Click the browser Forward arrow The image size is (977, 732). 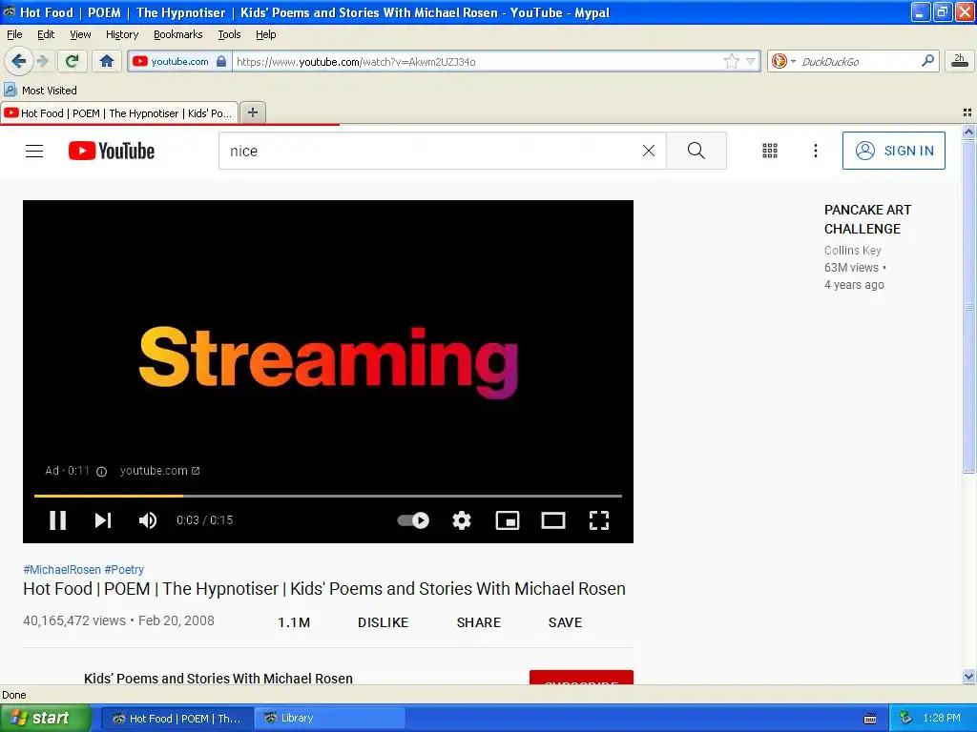point(43,61)
